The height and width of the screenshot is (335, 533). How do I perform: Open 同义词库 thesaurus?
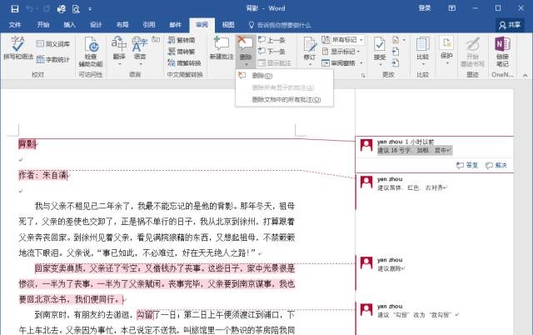click(52, 43)
